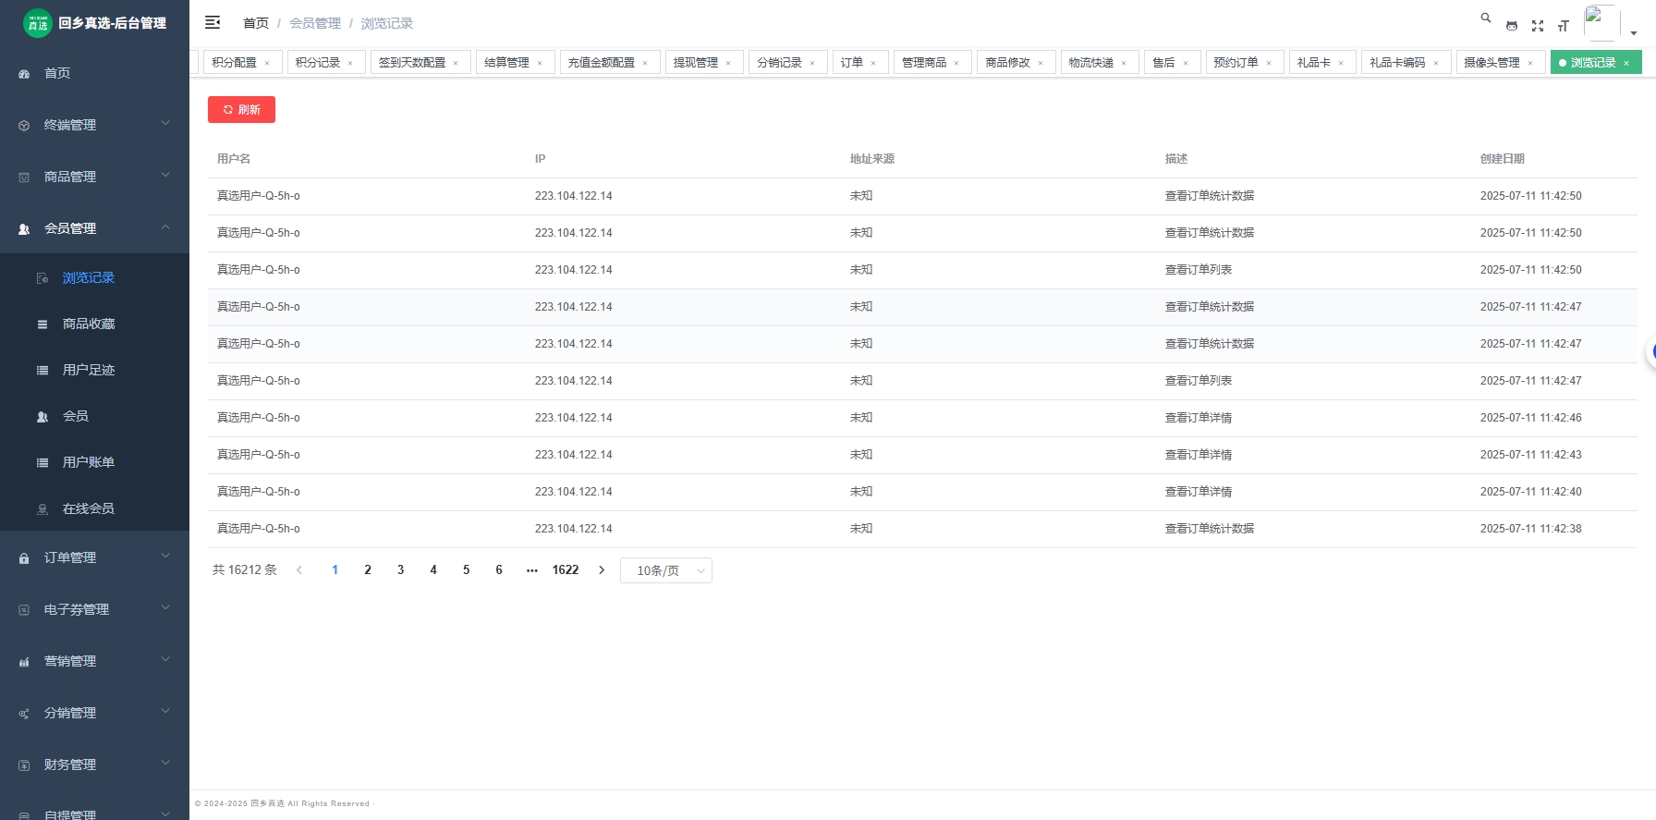This screenshot has height=820, width=1656.
Task: Click the red 刷新 button
Action: click(x=241, y=109)
